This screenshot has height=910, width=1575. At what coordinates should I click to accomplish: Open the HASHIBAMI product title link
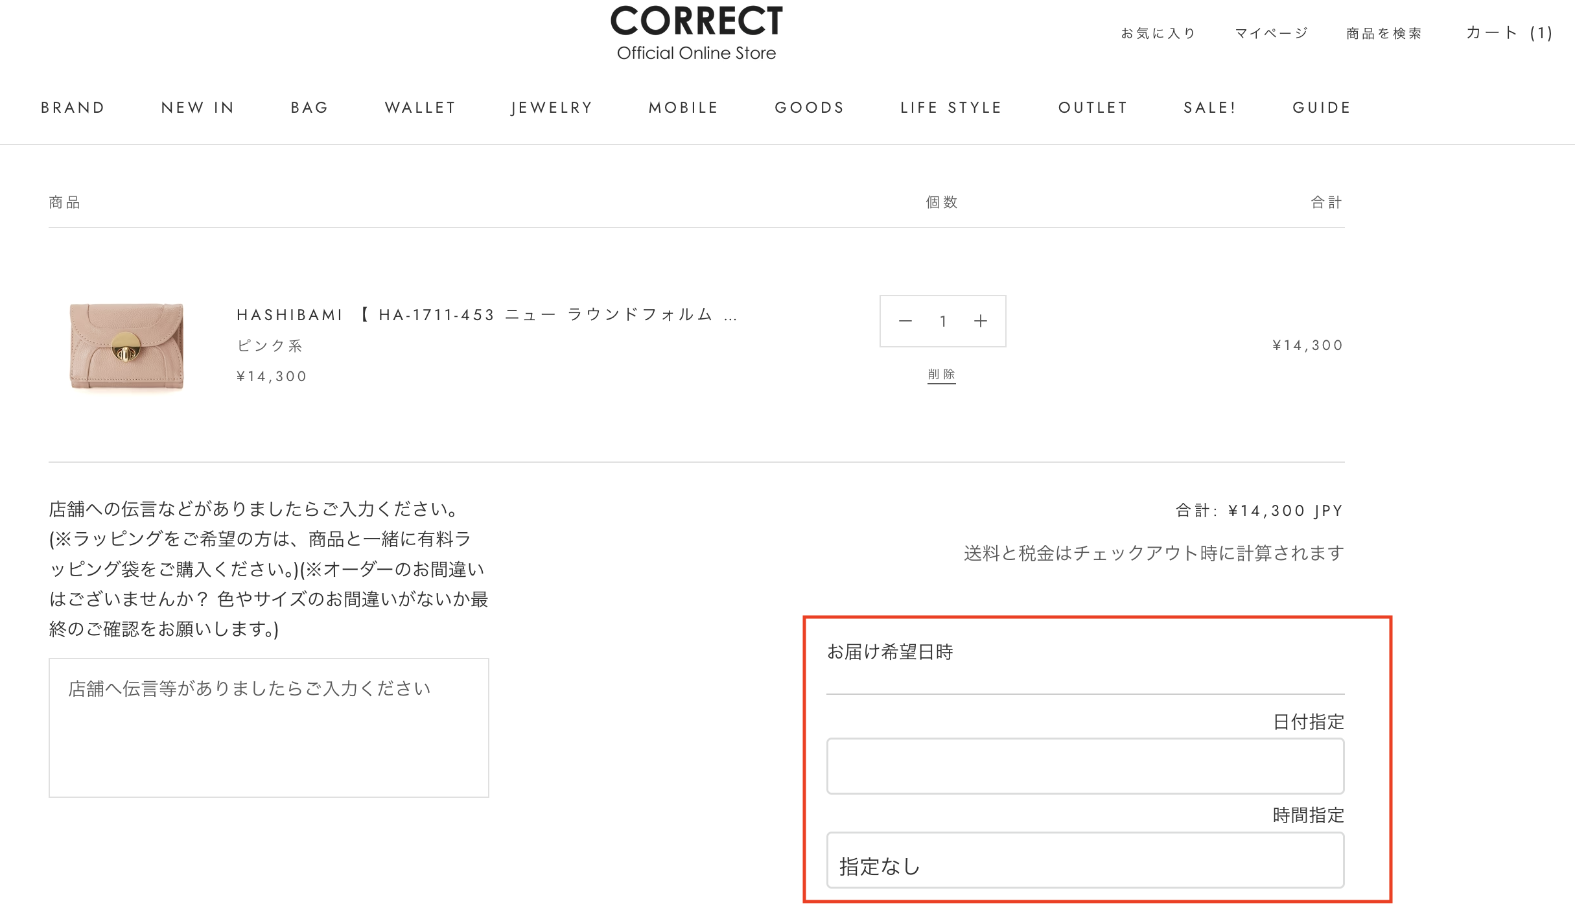point(486,315)
